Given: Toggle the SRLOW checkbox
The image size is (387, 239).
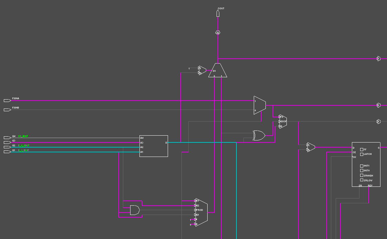Looking at the screenshot, I should pyautogui.click(x=362, y=180).
